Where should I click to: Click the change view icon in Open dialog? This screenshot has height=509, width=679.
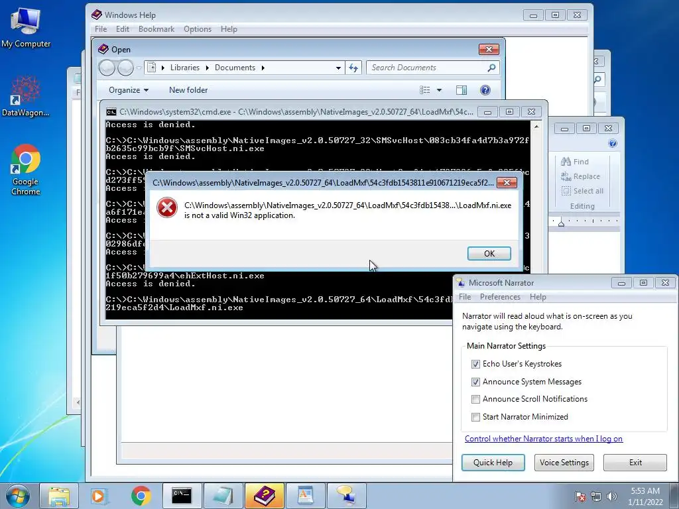pyautogui.click(x=425, y=90)
